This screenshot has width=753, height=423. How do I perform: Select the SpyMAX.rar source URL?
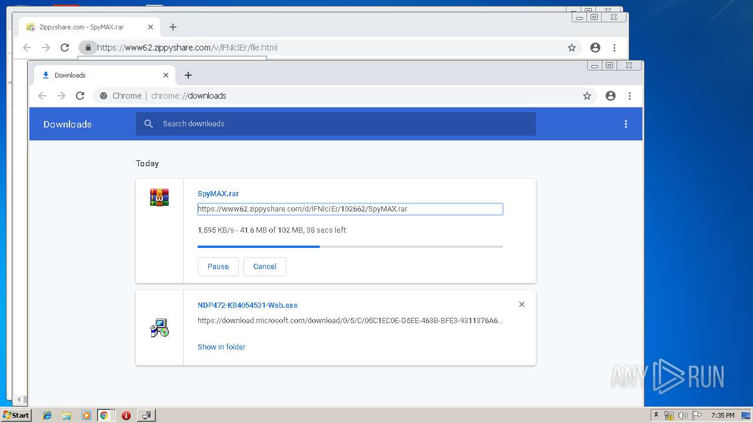point(350,209)
